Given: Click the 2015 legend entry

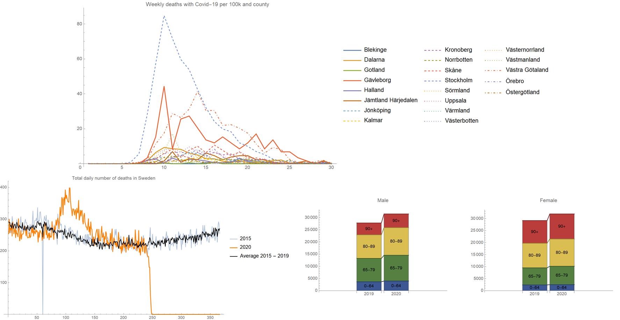Looking at the screenshot, I should 245,239.
